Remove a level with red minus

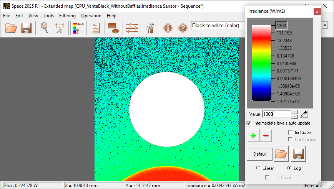coord(266,136)
